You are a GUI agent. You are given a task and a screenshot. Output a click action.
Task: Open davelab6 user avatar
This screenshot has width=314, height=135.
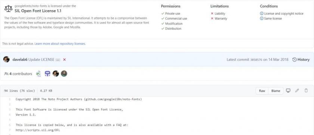tap(6, 59)
